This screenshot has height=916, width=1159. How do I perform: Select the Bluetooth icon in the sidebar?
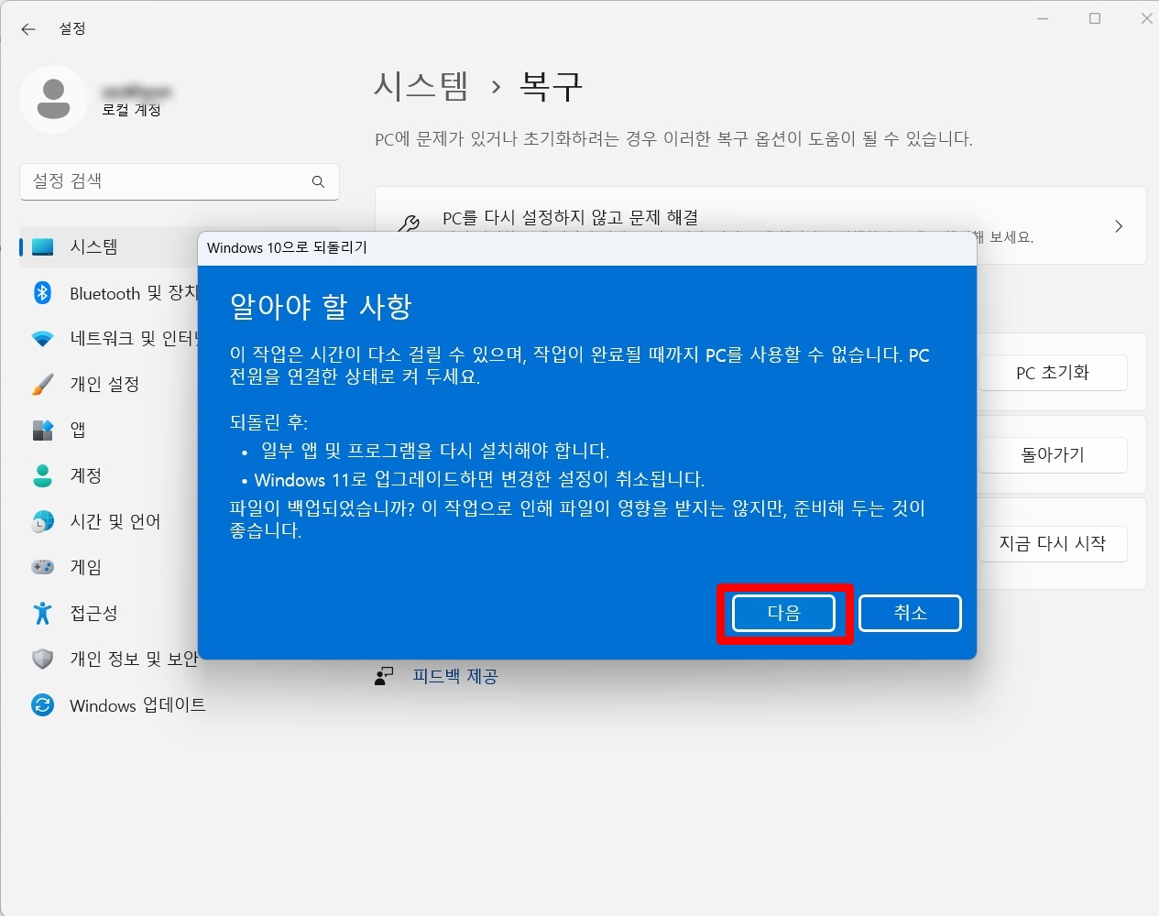pyautogui.click(x=43, y=293)
